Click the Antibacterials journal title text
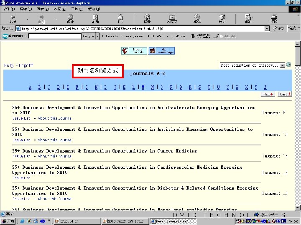Viewport: 301px width, 225px height. 134,110
